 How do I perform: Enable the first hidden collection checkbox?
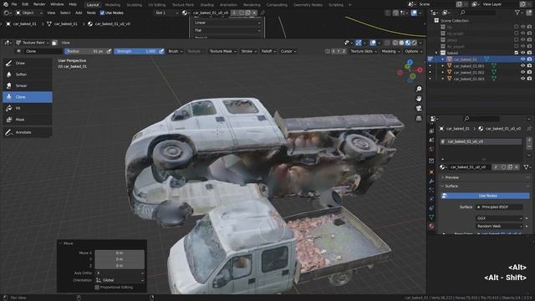pyautogui.click(x=517, y=27)
